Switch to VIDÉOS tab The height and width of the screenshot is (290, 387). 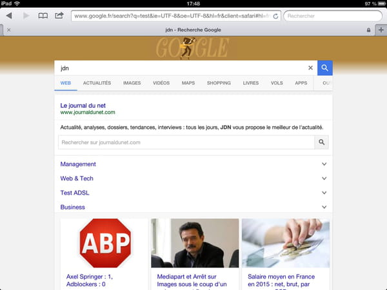tap(161, 83)
